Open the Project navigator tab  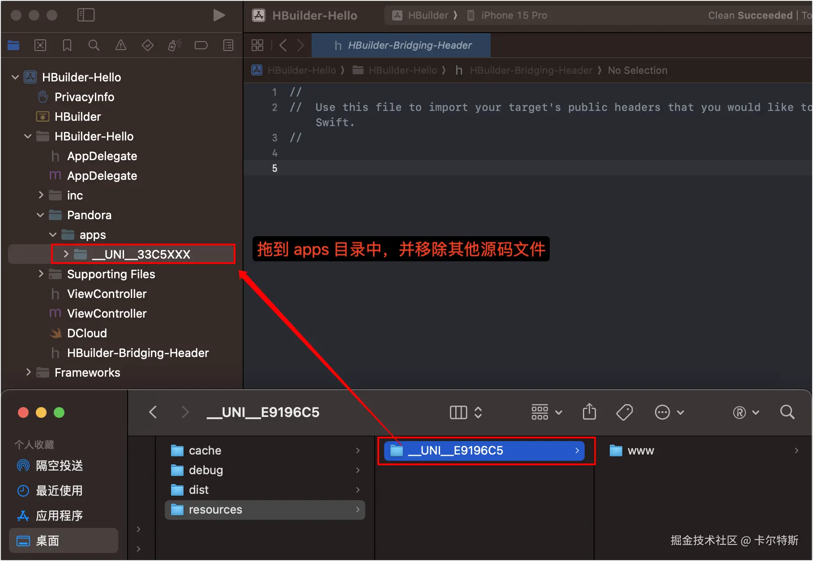pos(13,45)
